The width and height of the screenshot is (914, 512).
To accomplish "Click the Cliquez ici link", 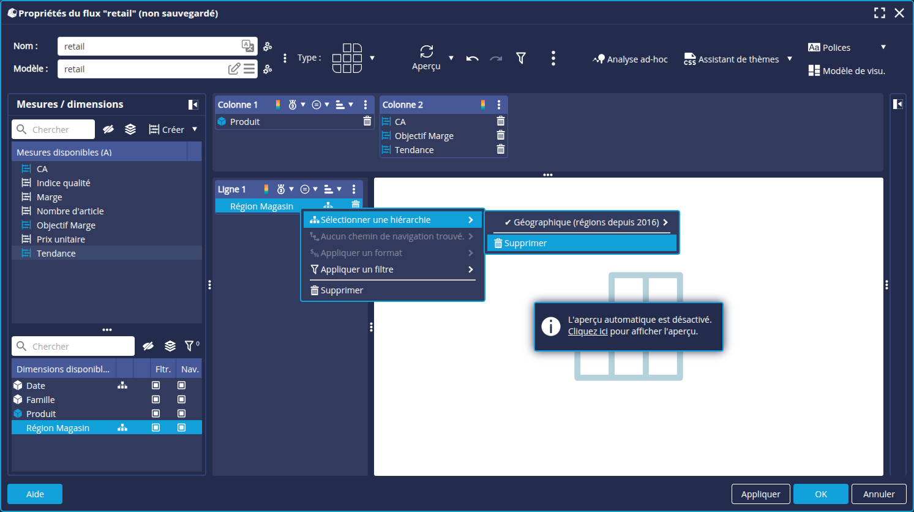I will tap(587, 331).
